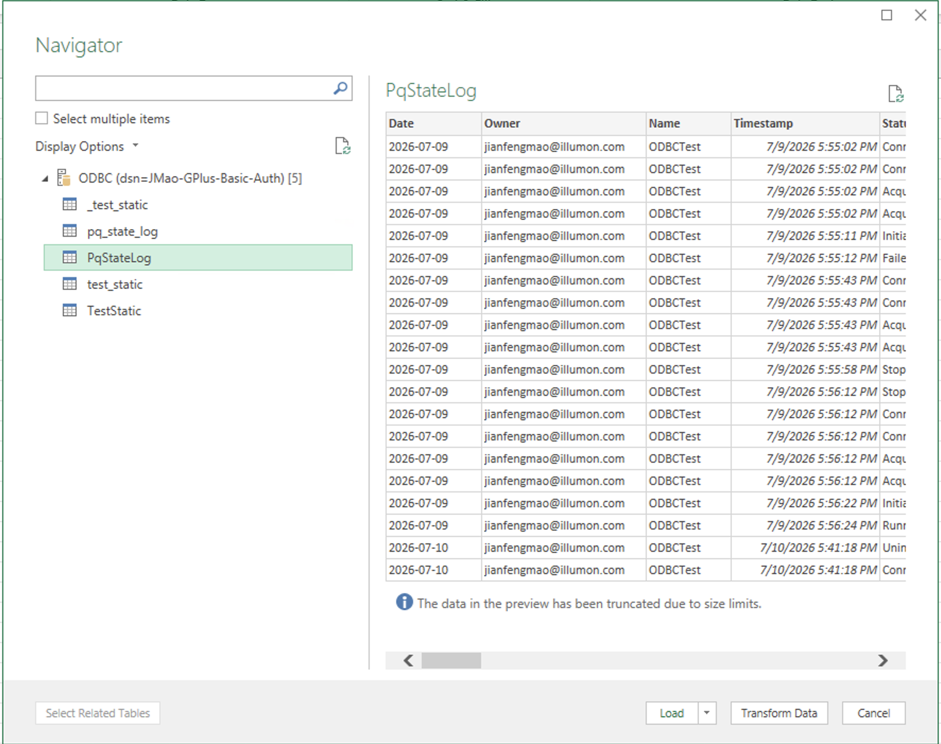Select the ODBC dsn=JMao-GPlus-Basic-Auth node
This screenshot has height=744, width=941.
pos(190,178)
